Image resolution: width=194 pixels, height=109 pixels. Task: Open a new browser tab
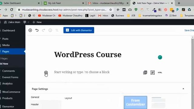coord(179,3)
